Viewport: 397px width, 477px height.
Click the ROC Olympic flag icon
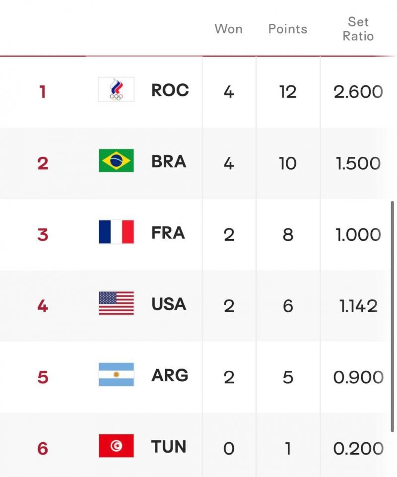(116, 90)
